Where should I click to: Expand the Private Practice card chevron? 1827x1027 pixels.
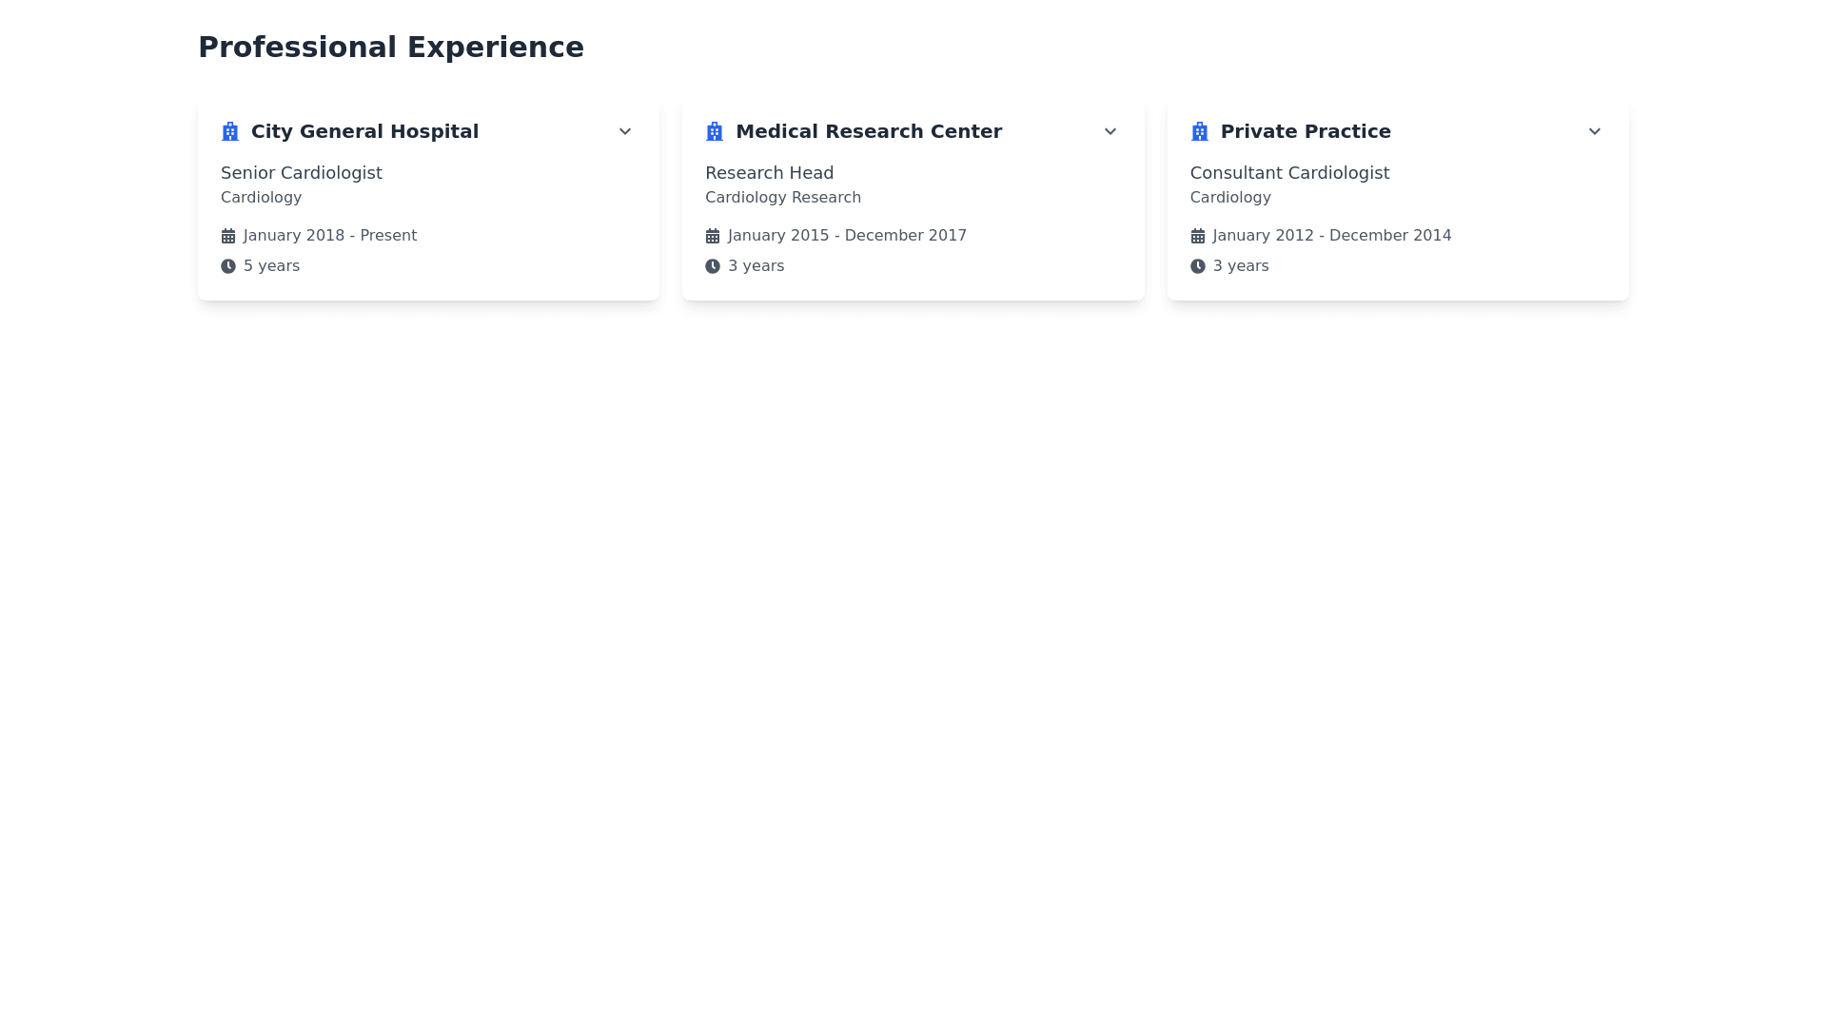click(x=1594, y=131)
